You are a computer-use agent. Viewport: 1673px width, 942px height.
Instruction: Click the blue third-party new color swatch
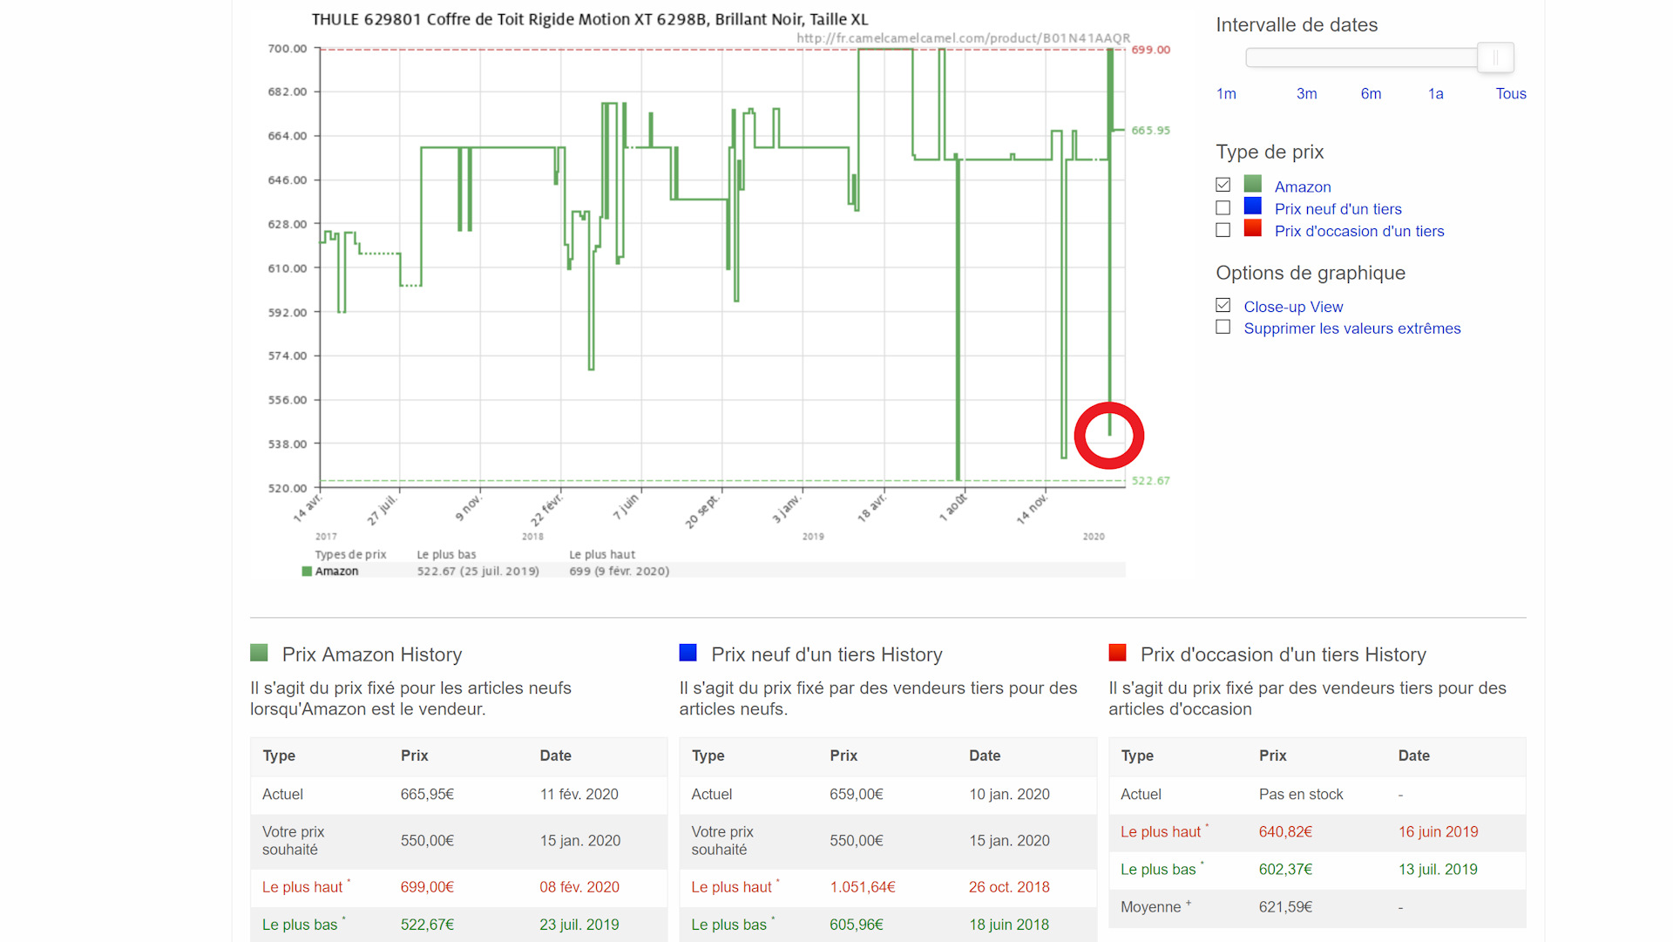pos(1252,207)
